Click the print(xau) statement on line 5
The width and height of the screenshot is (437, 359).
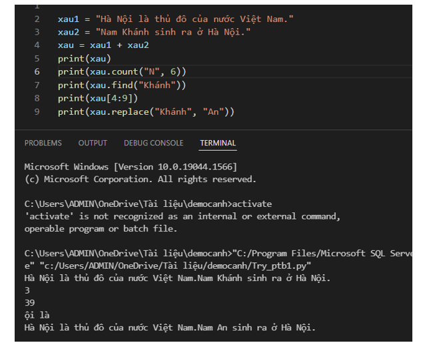click(x=85, y=59)
